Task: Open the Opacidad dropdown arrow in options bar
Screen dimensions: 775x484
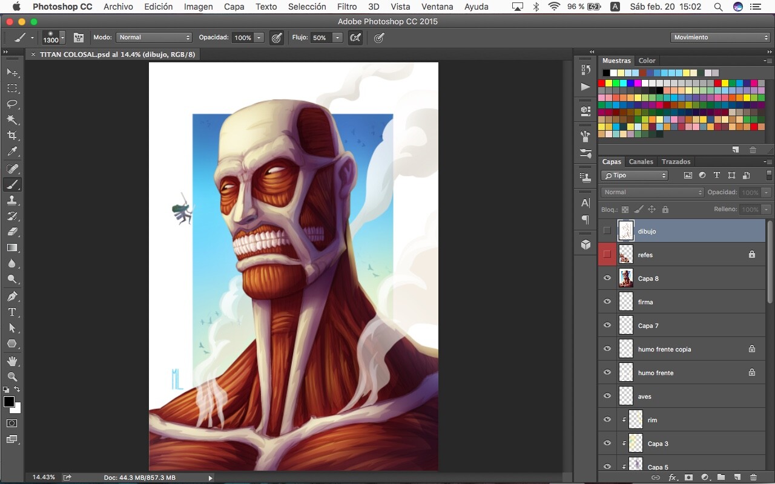Action: coord(259,38)
